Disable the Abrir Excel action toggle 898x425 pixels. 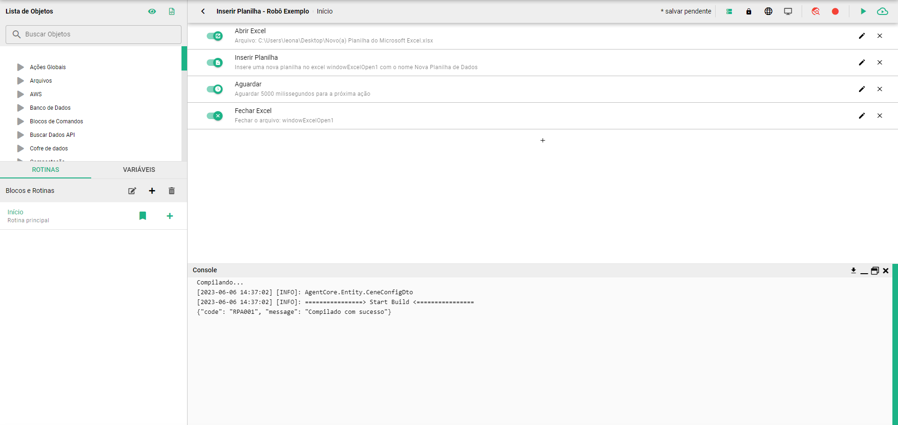click(x=215, y=36)
